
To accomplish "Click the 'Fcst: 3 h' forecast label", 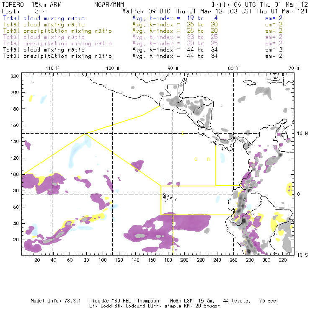I will pyautogui.click(x=23, y=11).
